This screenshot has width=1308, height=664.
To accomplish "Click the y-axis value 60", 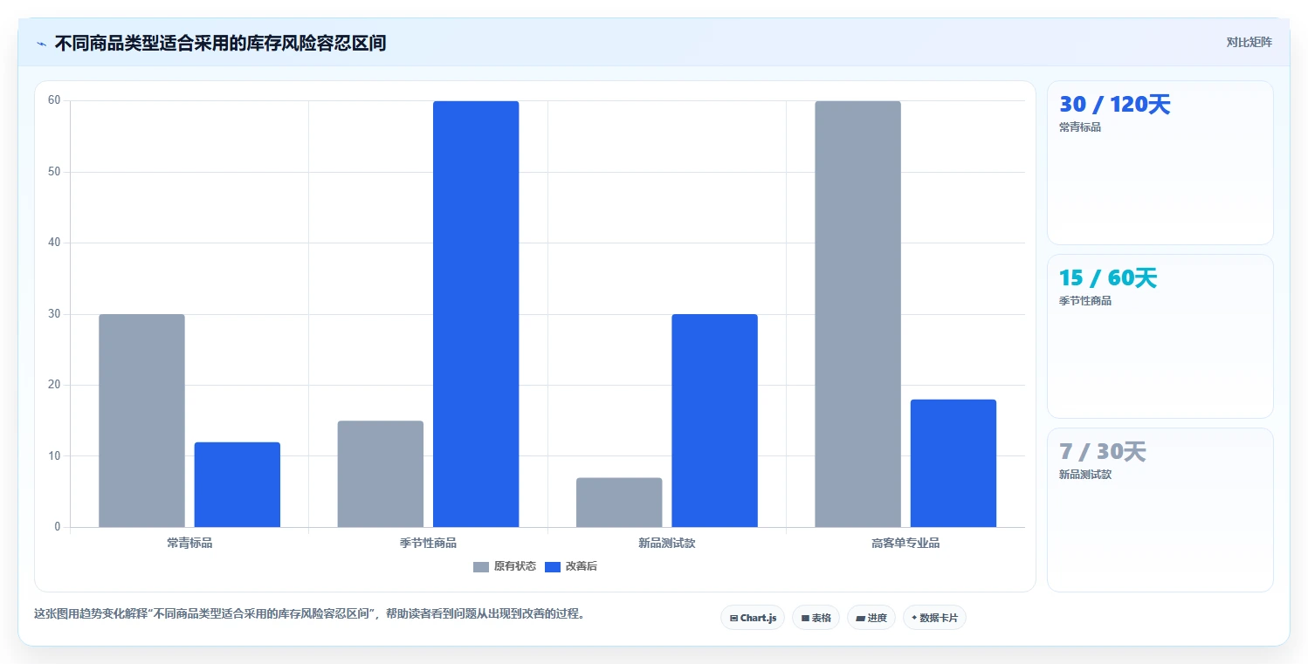I will 54,100.
